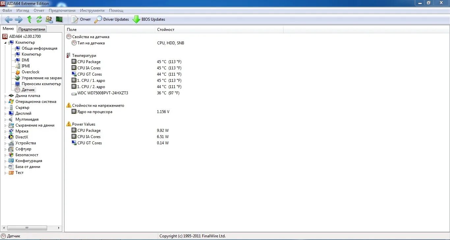Click the Операционна система Windows icon
The height and width of the screenshot is (240, 450).
[11, 102]
